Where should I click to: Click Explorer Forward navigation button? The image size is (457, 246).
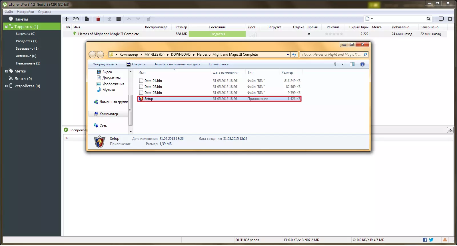point(100,55)
